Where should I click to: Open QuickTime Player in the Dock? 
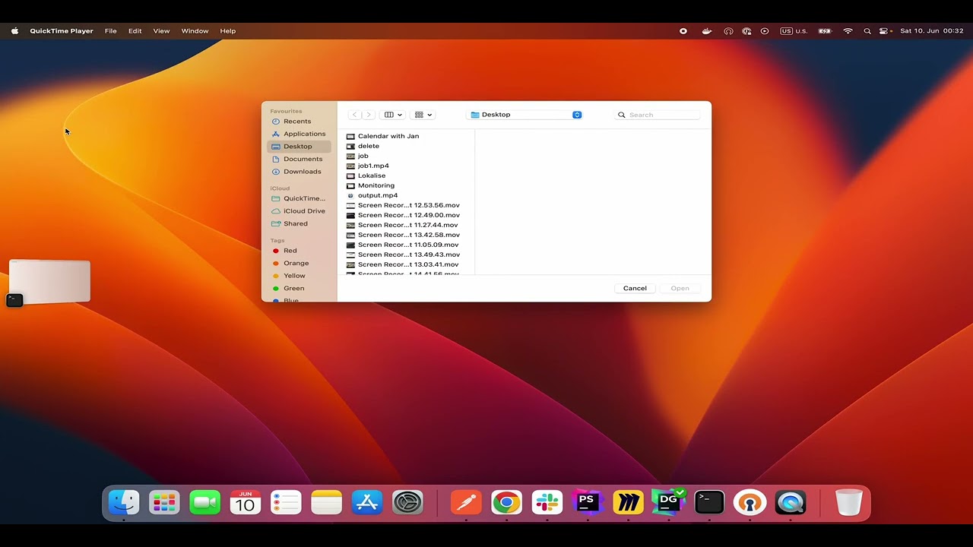(791, 502)
